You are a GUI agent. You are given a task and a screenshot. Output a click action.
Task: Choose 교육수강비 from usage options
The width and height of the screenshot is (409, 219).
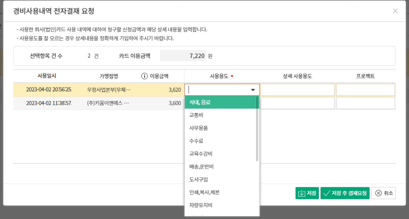[201, 154]
